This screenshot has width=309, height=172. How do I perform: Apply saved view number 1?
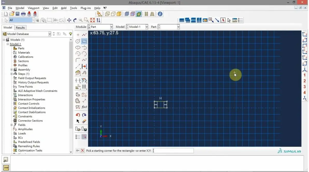click(x=305, y=75)
